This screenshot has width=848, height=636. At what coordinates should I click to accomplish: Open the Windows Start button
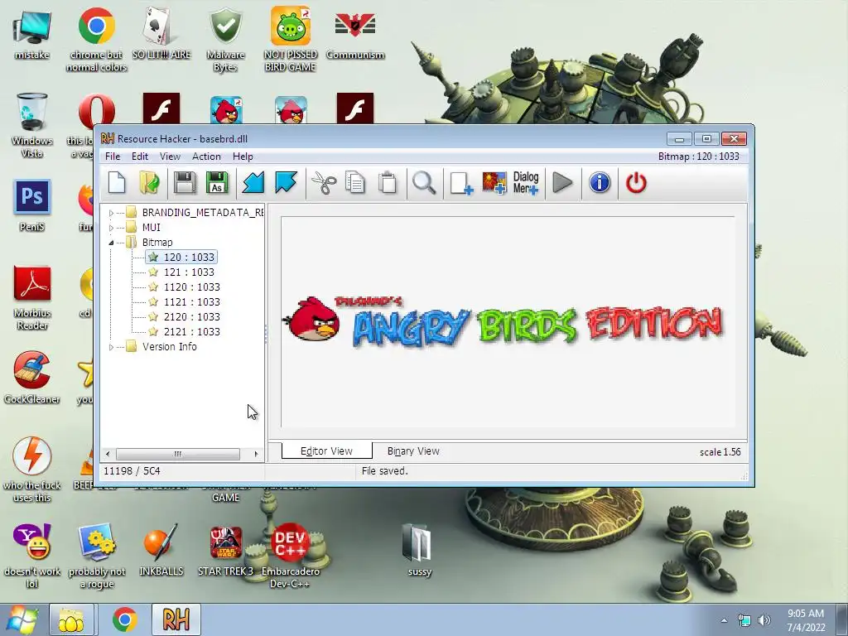coord(21,619)
